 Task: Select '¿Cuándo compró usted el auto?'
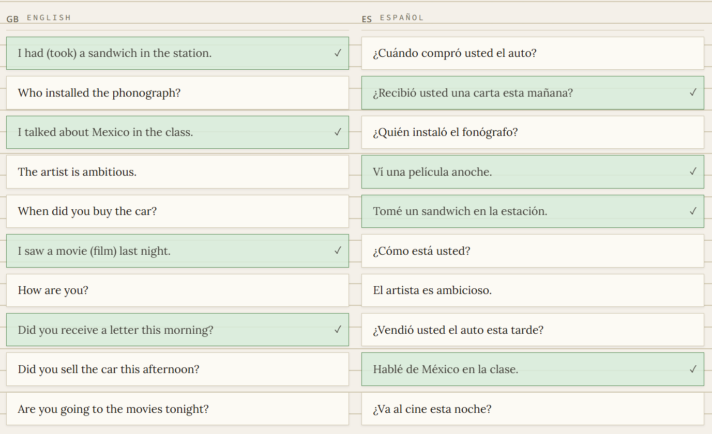pyautogui.click(x=533, y=53)
